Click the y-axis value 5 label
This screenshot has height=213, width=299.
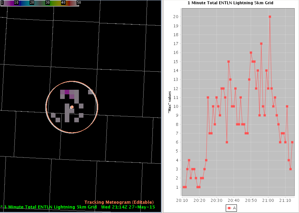[177, 151]
